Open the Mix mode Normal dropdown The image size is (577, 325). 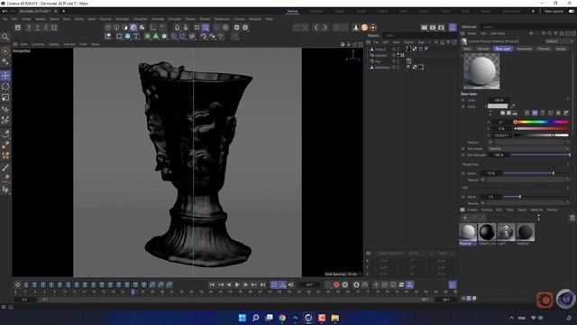pyautogui.click(x=529, y=149)
